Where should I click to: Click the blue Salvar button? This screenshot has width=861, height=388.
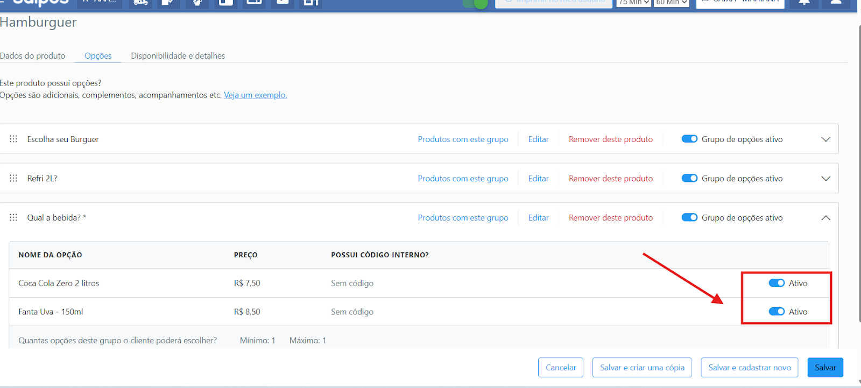tap(825, 368)
